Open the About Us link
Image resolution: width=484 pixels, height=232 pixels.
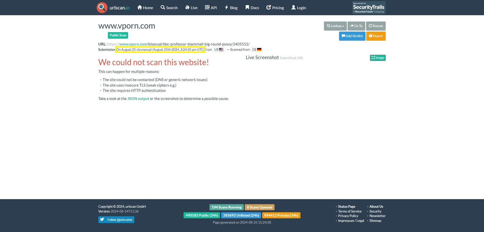point(376,207)
